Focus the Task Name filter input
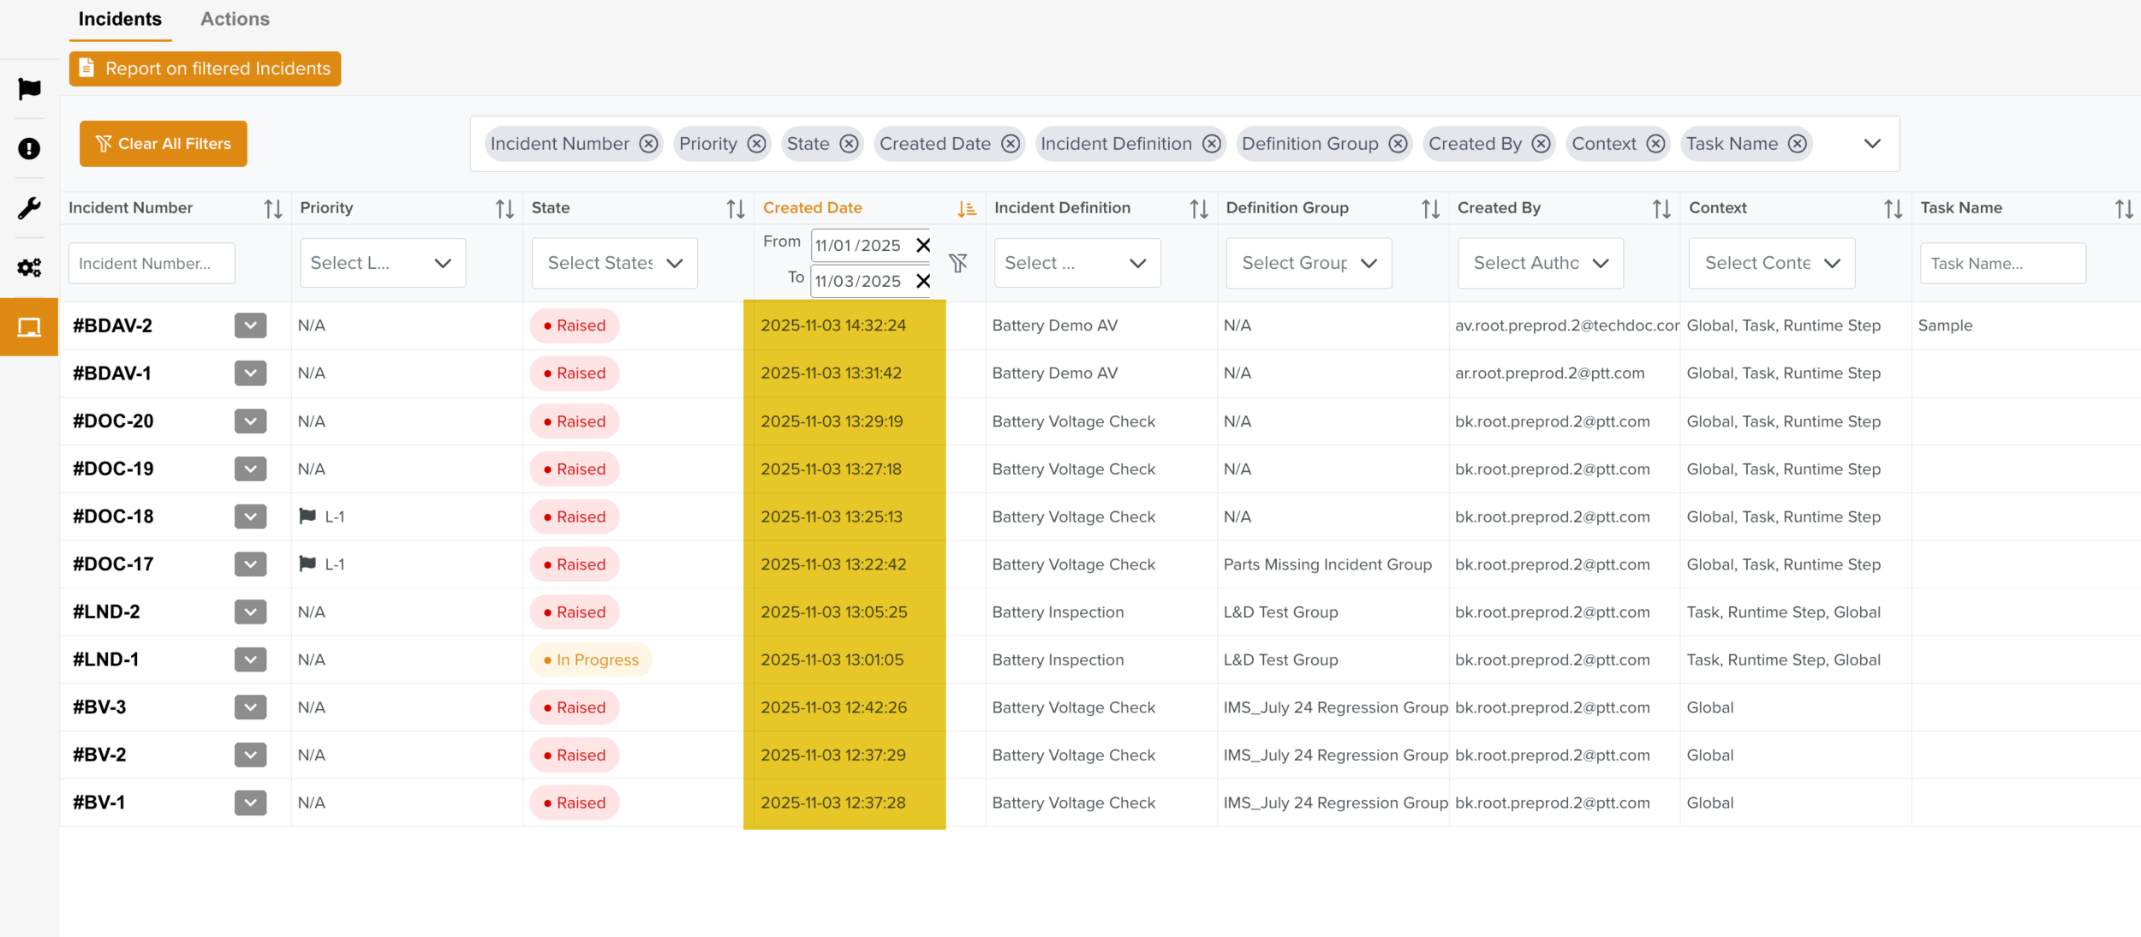Image resolution: width=2141 pixels, height=937 pixels. [x=2002, y=263]
